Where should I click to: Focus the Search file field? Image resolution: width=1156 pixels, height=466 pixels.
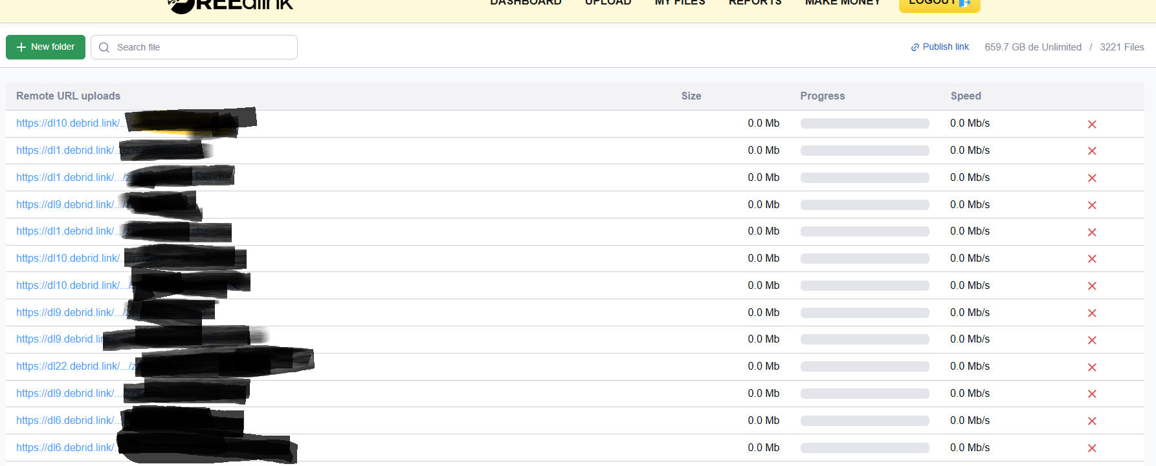pos(194,47)
